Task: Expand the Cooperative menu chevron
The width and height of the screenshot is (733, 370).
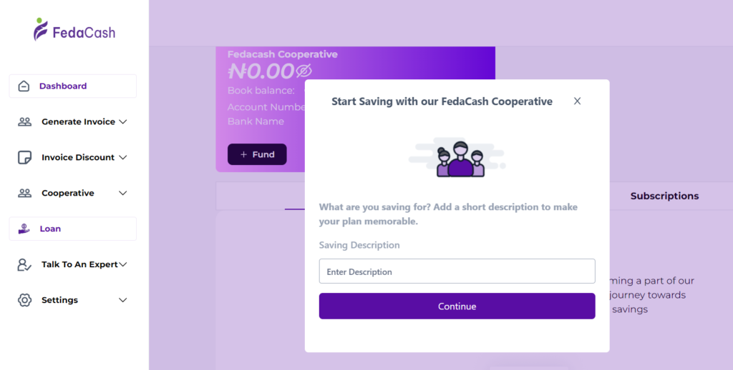Action: 123,194
